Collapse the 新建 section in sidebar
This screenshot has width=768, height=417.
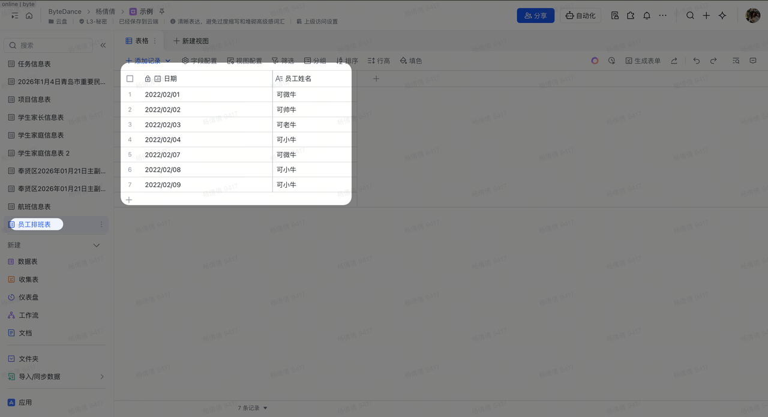tap(97, 245)
